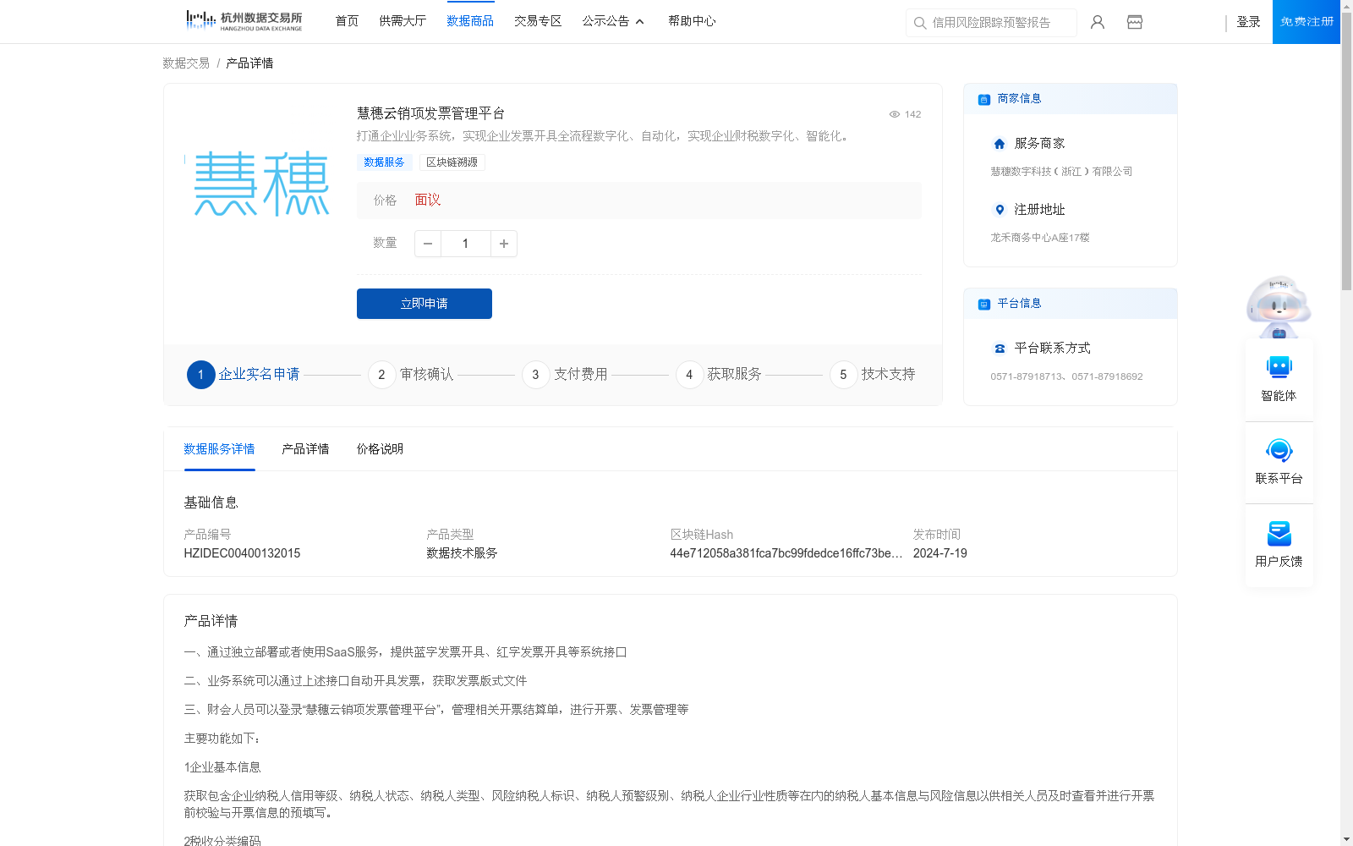The image size is (1353, 846).
Task: Click the 免费注册 button
Action: pos(1306,22)
